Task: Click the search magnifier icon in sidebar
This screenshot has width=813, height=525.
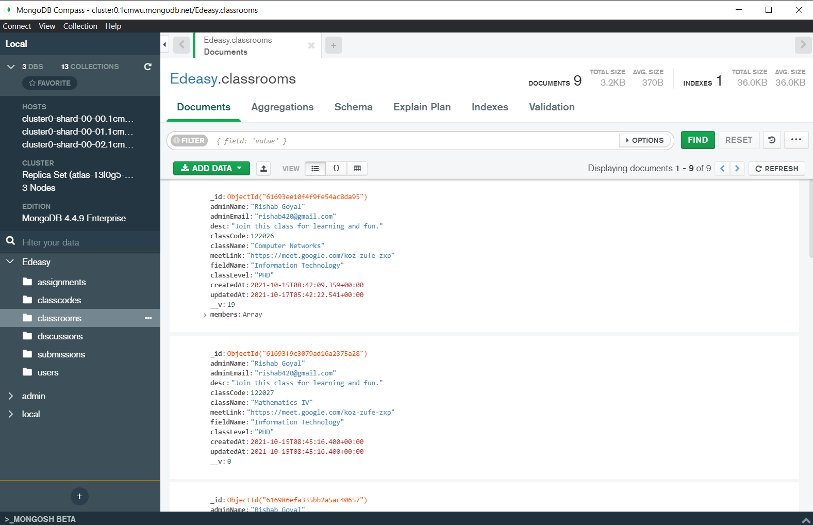Action: coord(10,241)
